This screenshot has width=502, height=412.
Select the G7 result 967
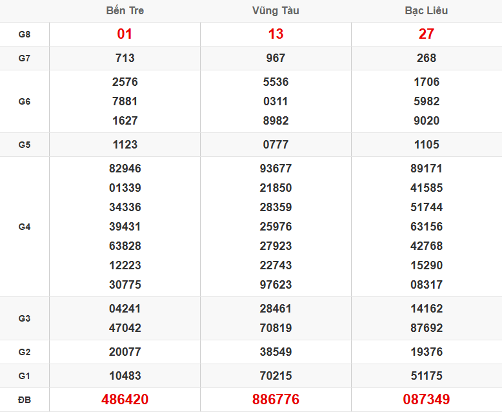(x=276, y=58)
